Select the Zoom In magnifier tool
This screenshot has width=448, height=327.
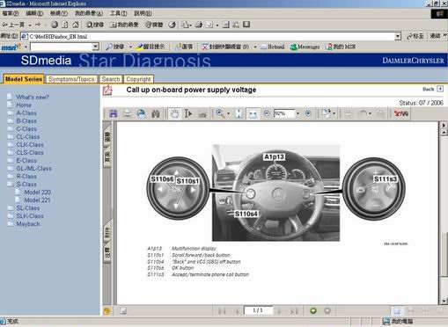[220, 113]
